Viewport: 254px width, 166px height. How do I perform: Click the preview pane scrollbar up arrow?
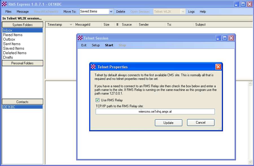250,84
